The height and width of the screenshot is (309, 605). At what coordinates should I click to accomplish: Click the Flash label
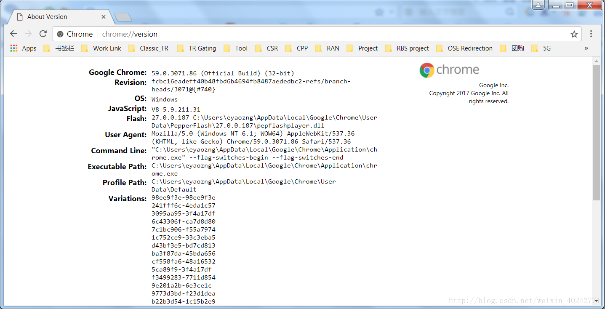[x=137, y=119]
